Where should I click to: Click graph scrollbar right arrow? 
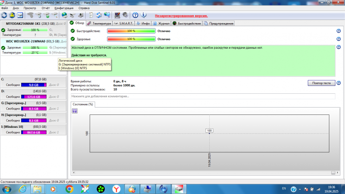(x=338, y=173)
